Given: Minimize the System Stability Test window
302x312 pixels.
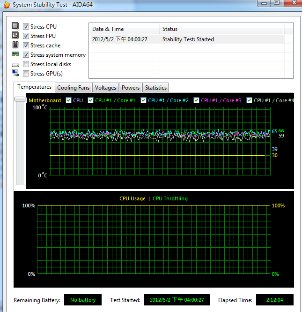Looking at the screenshot, I should [264, 3].
